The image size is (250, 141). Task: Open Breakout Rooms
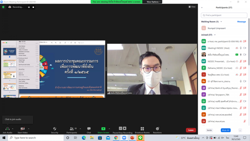pos(142,129)
